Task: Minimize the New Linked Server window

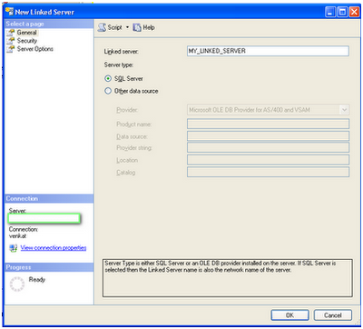Action: [x=330, y=13]
